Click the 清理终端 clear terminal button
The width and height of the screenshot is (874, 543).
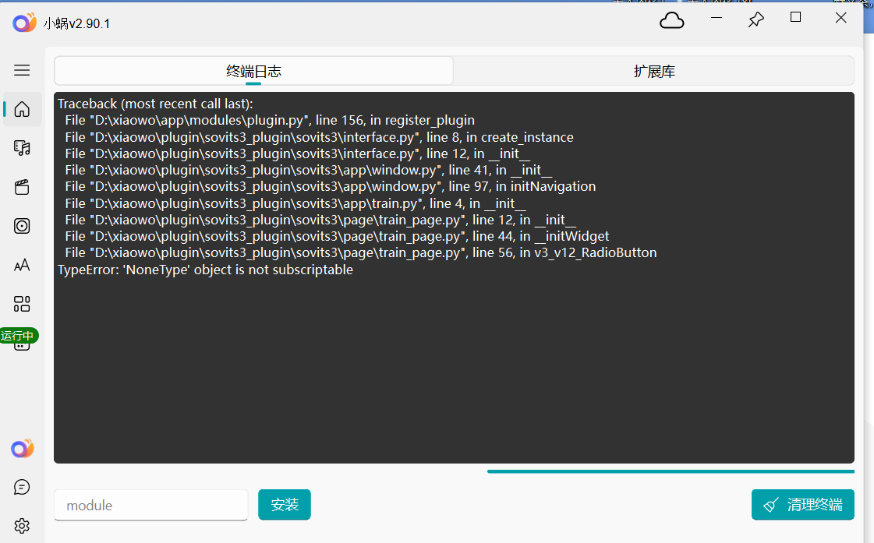click(x=802, y=505)
